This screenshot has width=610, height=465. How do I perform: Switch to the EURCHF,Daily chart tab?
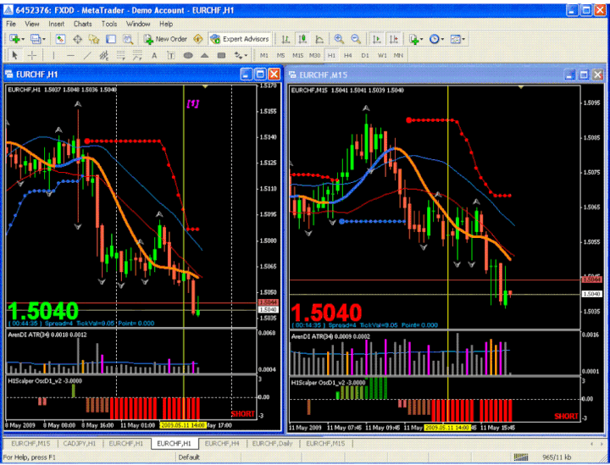272,443
